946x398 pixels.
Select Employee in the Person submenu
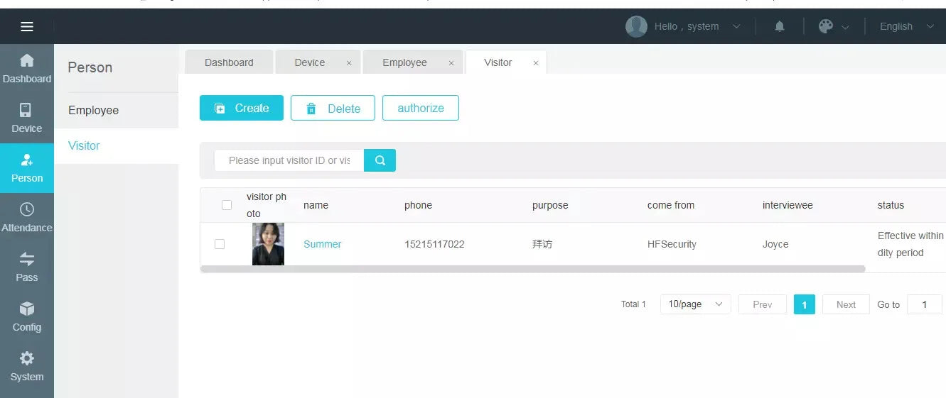pyautogui.click(x=94, y=111)
